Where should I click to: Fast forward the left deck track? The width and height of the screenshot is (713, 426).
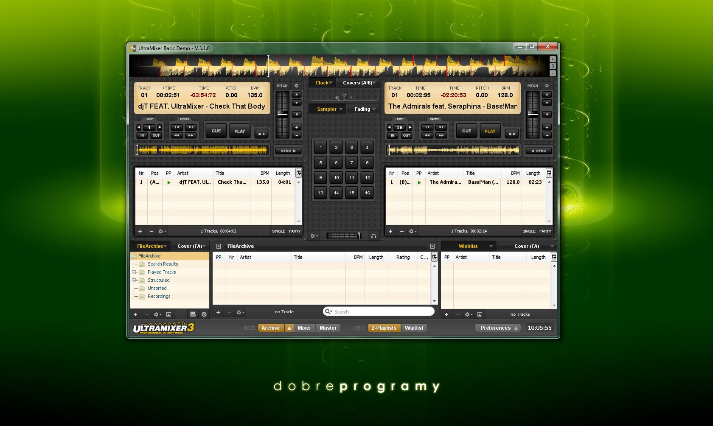click(x=191, y=135)
